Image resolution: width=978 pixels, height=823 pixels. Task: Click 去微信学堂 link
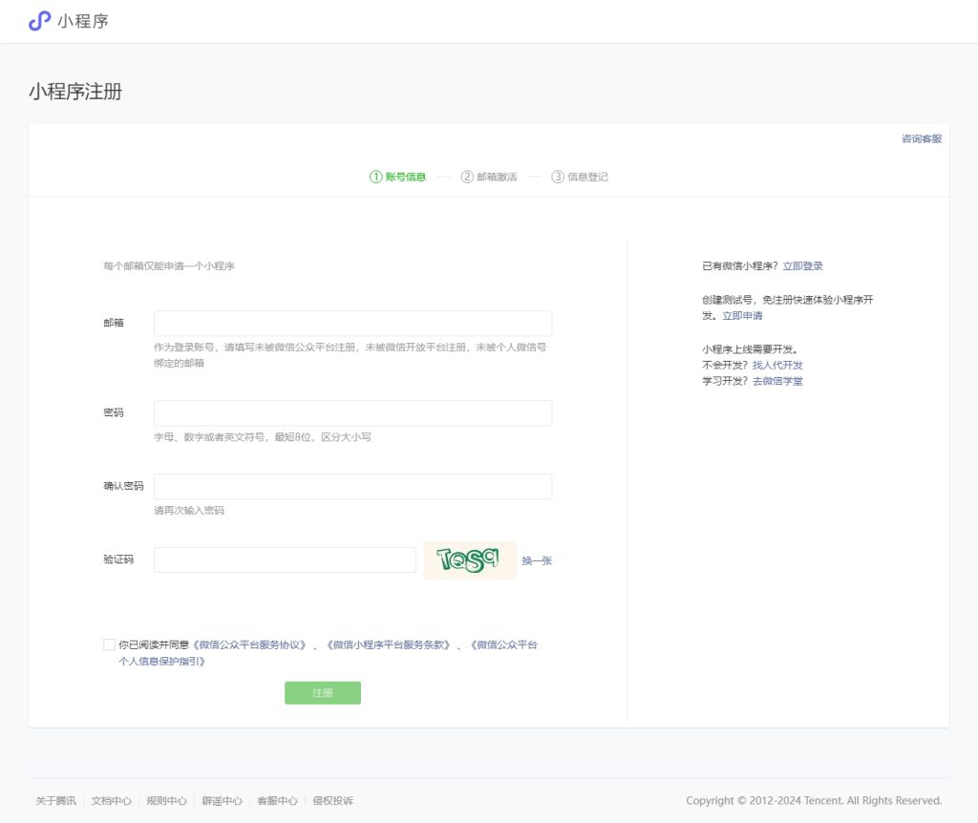(x=777, y=381)
